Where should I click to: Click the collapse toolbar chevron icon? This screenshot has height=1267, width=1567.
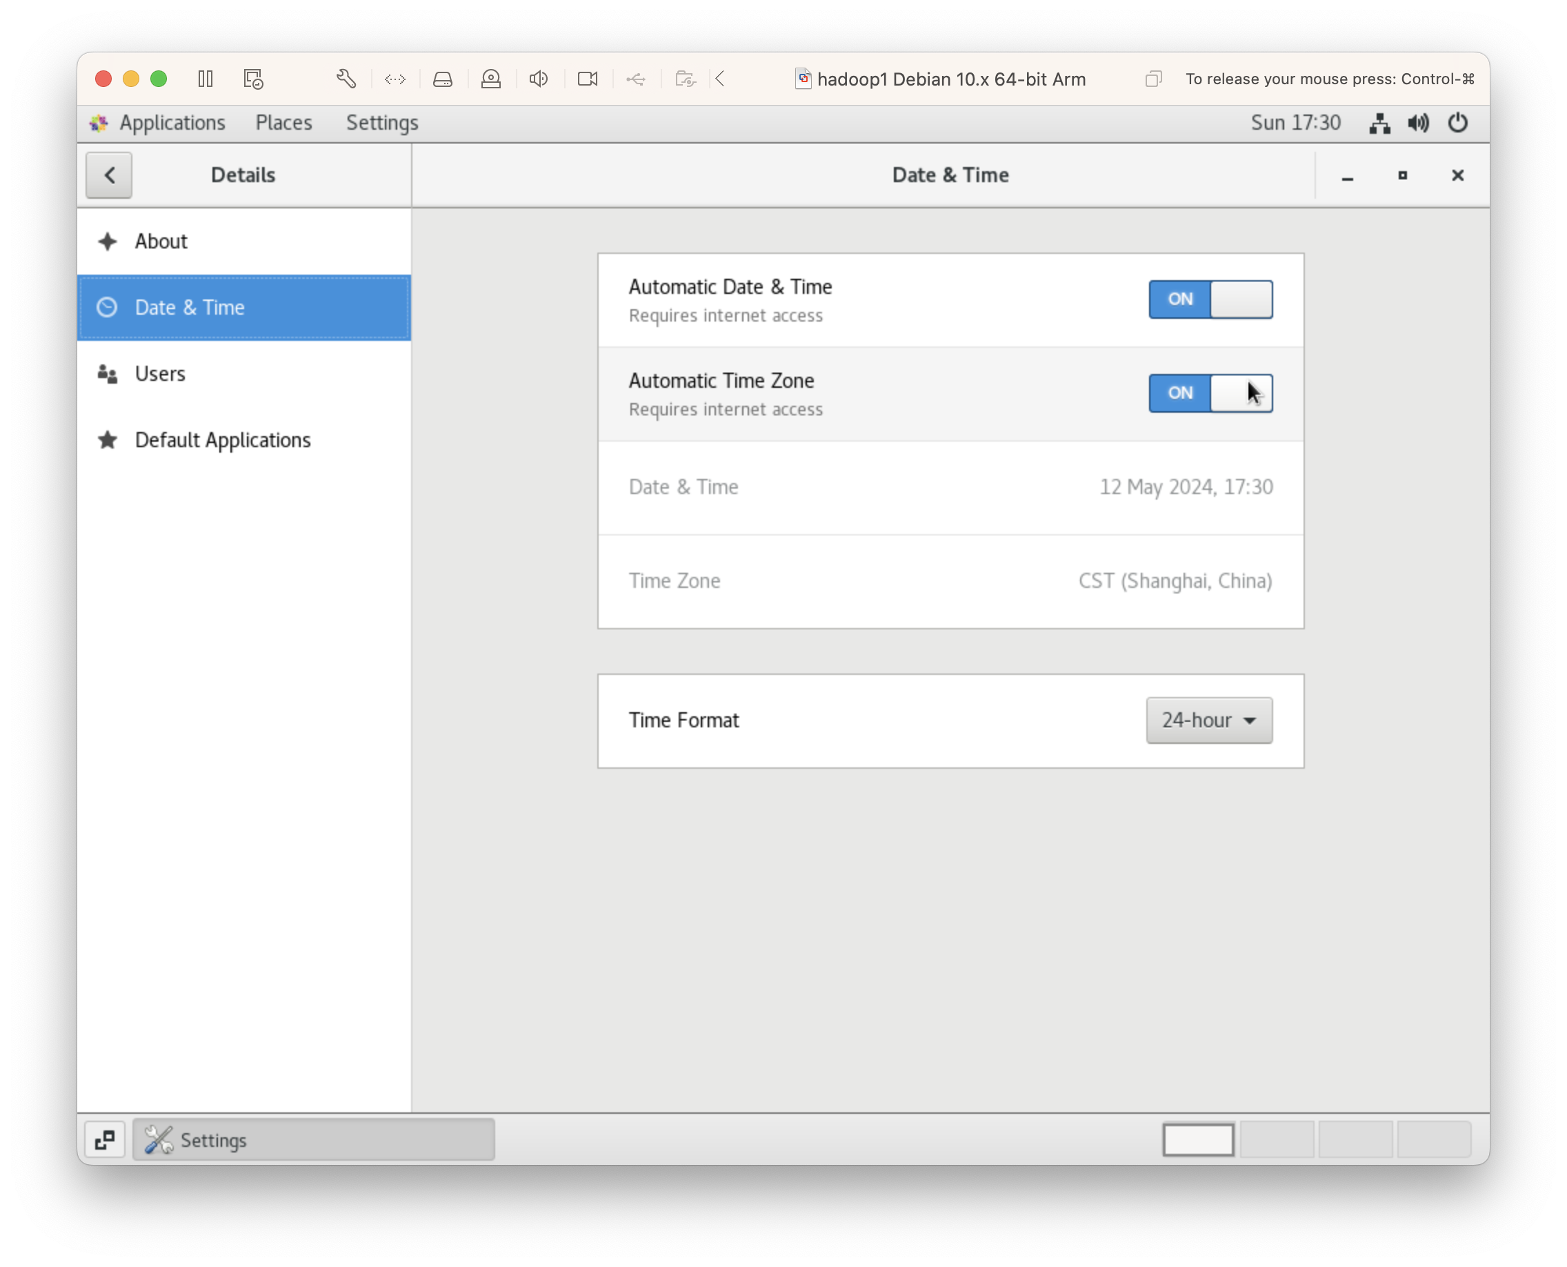pyautogui.click(x=720, y=79)
